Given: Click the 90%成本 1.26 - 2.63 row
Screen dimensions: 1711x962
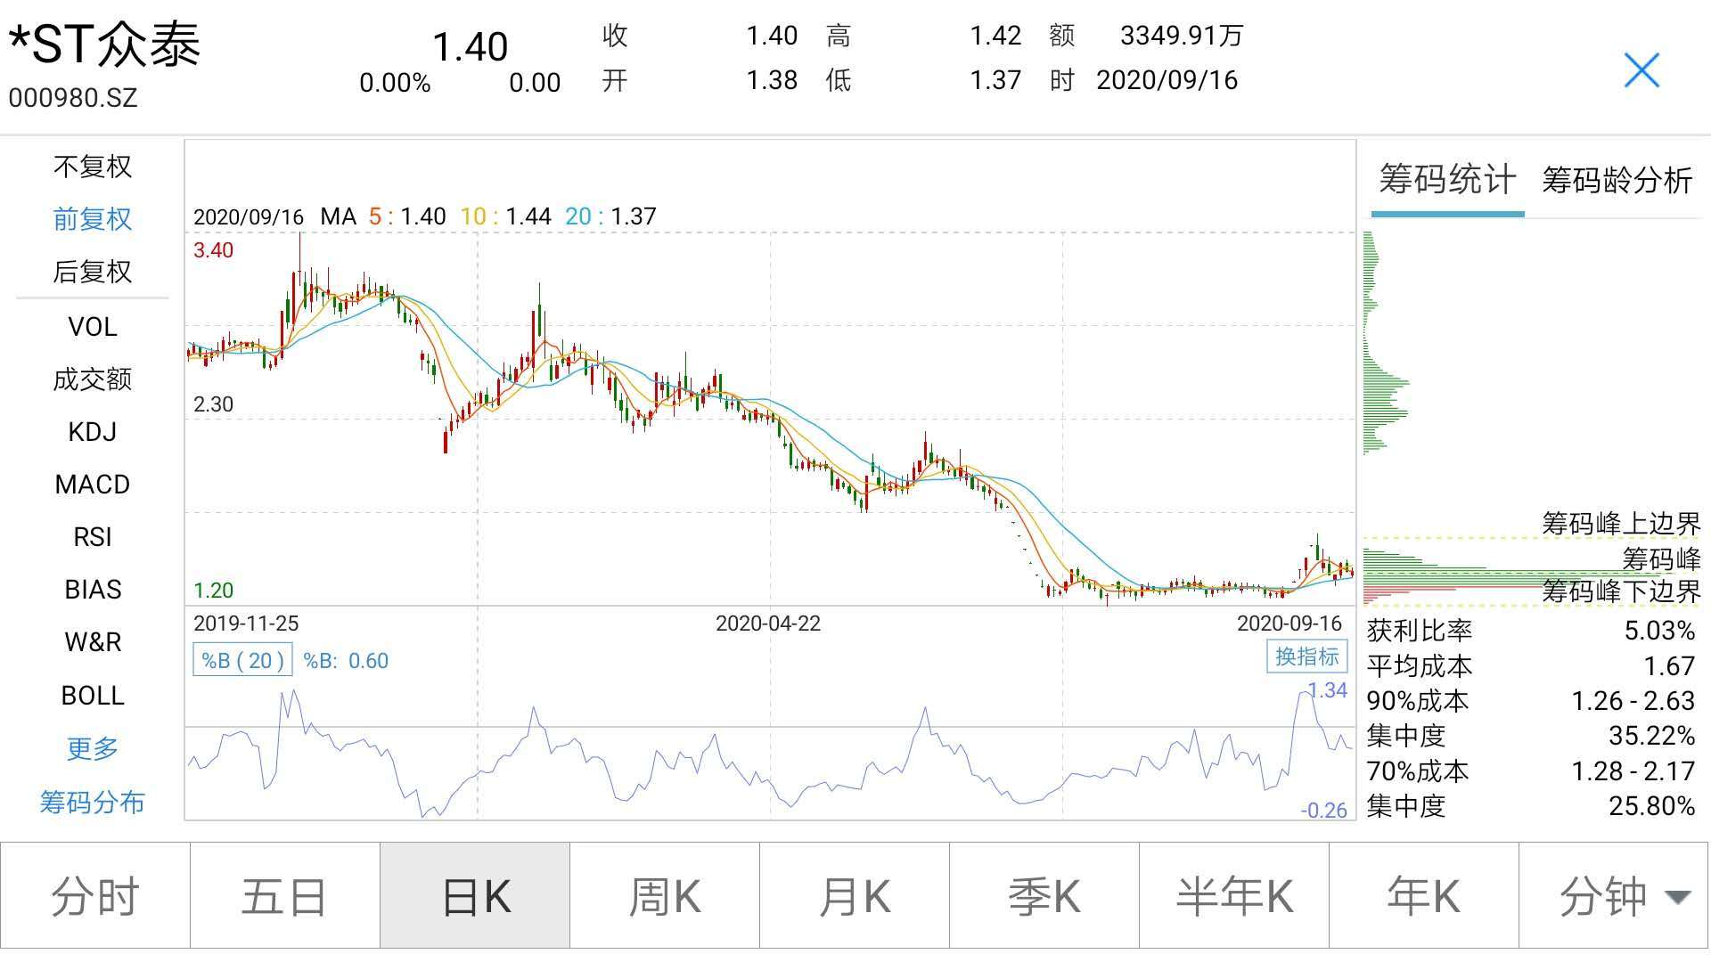Looking at the screenshot, I should tap(1530, 701).
